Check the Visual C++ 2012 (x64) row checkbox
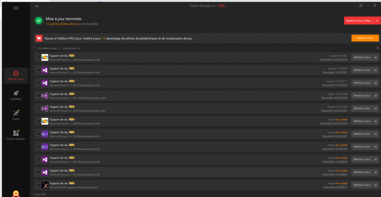 coord(38,70)
